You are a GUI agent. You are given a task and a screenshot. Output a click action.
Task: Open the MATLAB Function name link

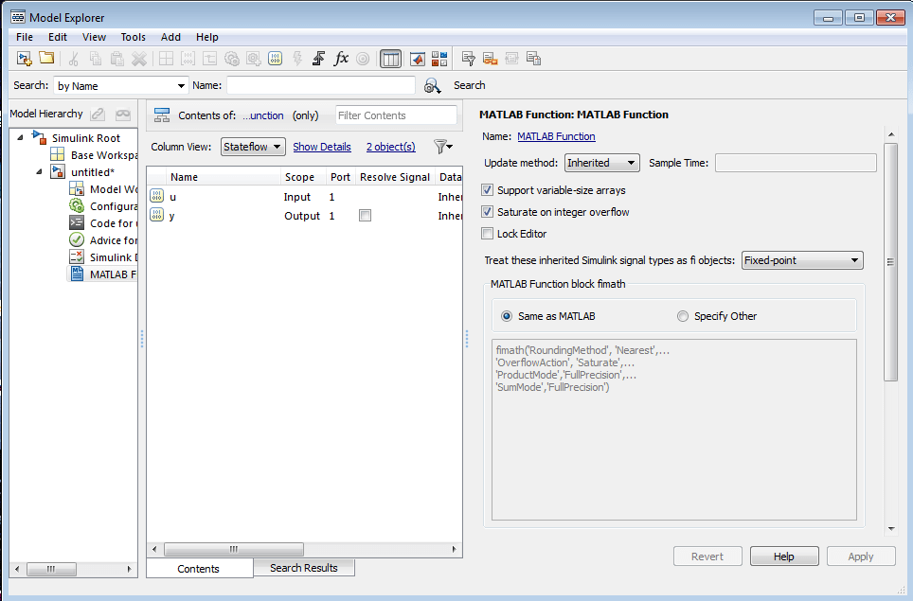pyautogui.click(x=556, y=136)
